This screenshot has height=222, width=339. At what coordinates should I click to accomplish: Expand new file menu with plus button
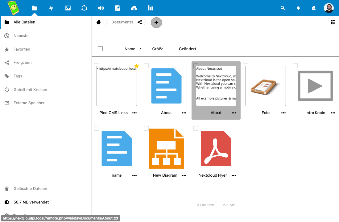(x=156, y=22)
